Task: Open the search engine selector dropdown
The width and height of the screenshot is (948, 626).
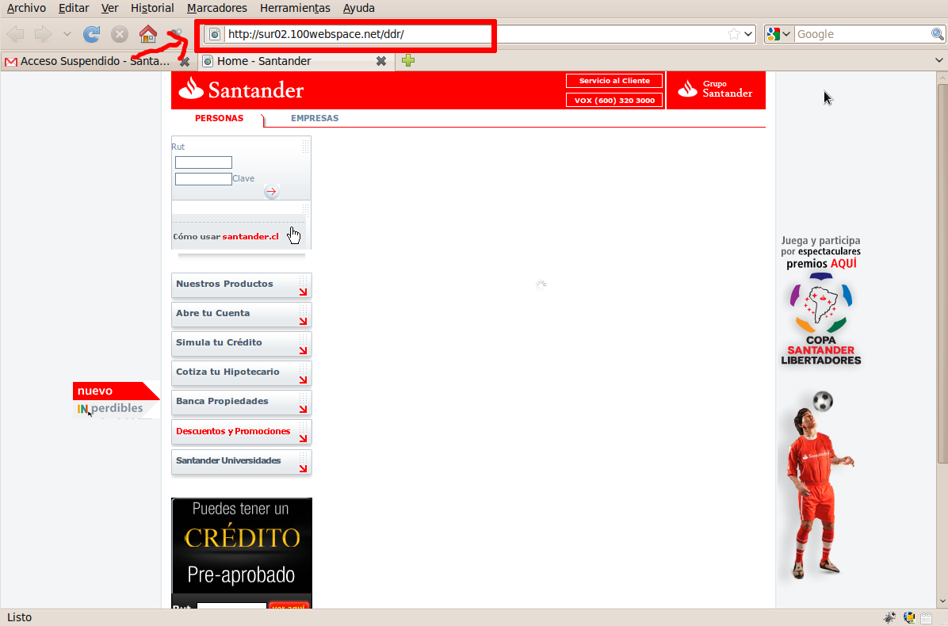Action: [786, 34]
